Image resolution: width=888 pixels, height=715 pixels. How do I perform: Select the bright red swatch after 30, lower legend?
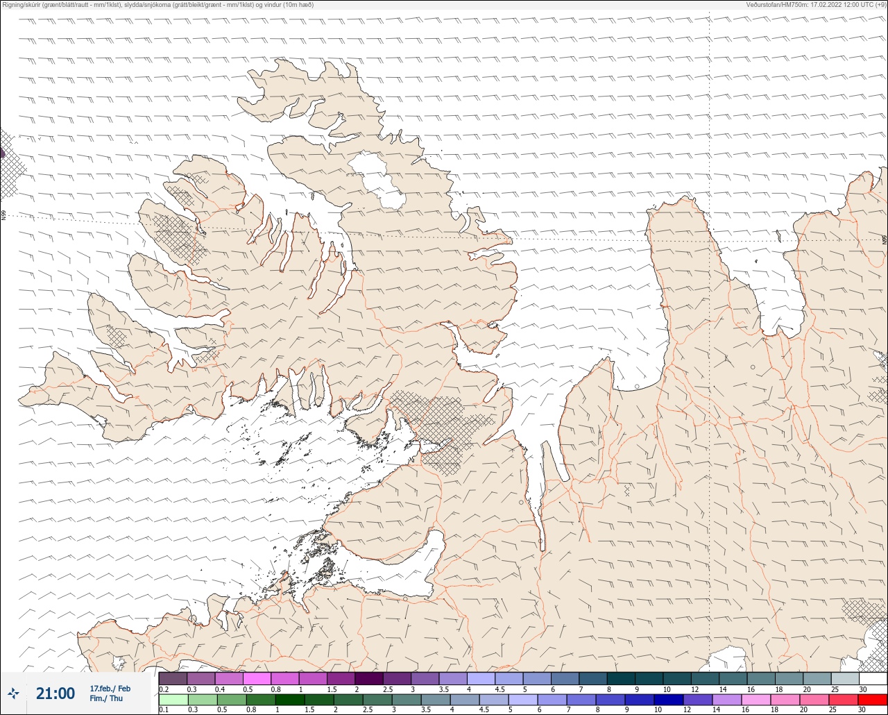[873, 699]
